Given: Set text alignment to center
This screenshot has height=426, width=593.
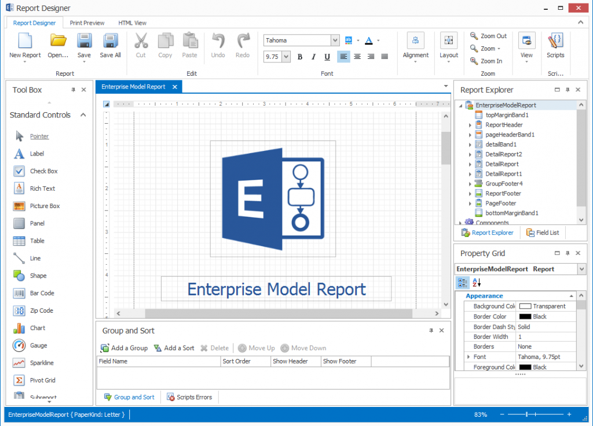Looking at the screenshot, I should coord(357,57).
